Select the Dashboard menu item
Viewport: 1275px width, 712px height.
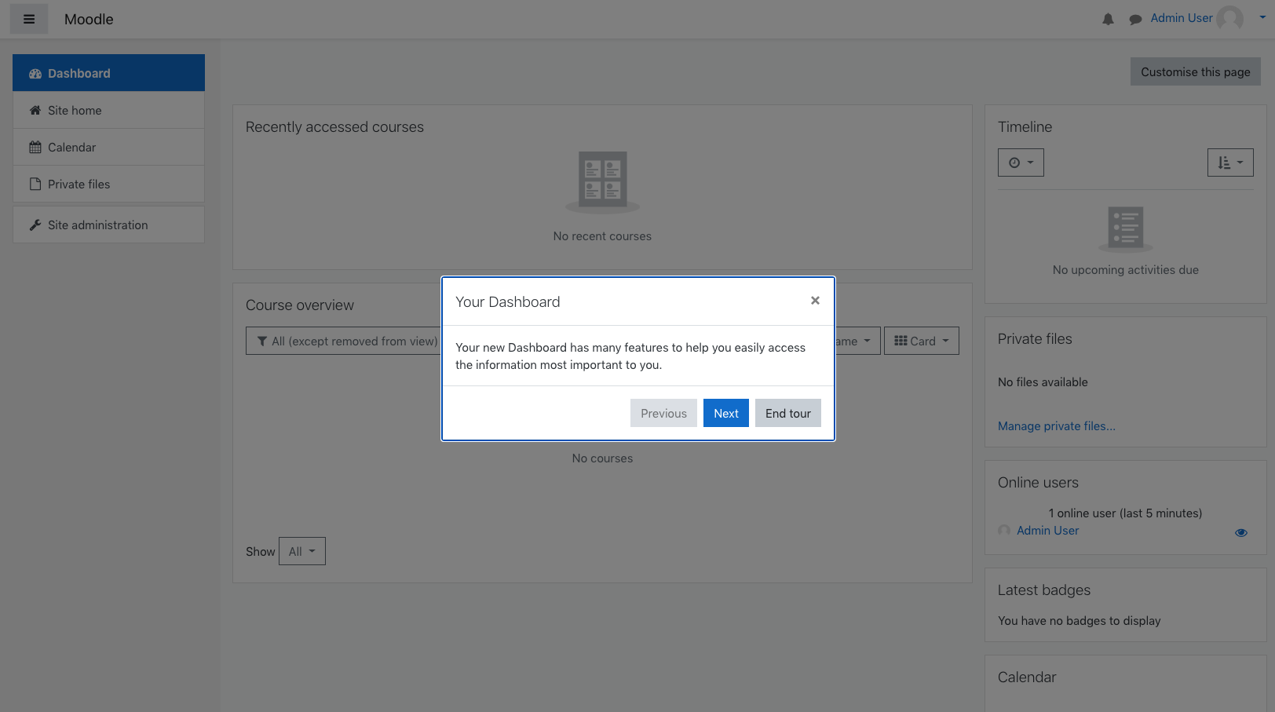(x=79, y=73)
